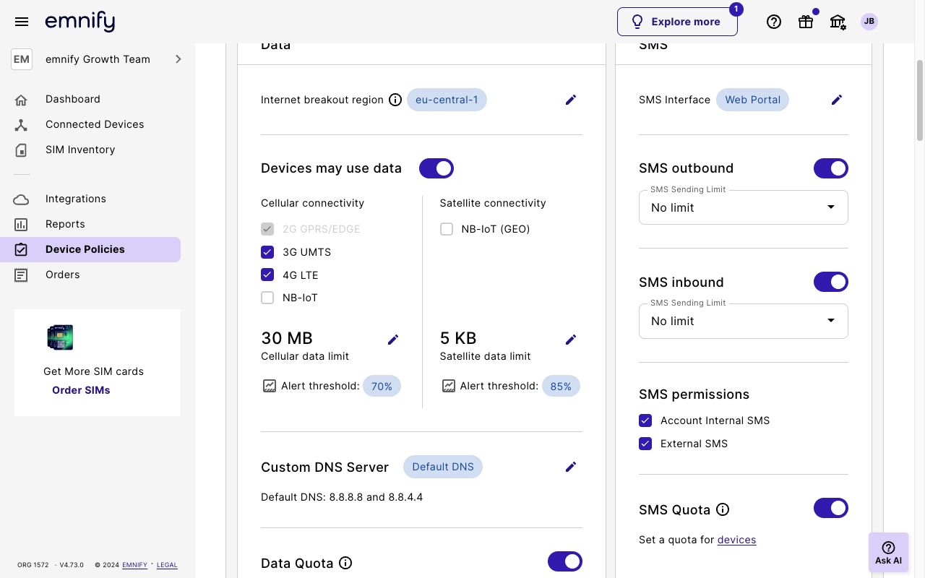Screen dimensions: 925x578
Task: Open Connected Devices in sidebar
Action: (x=94, y=124)
